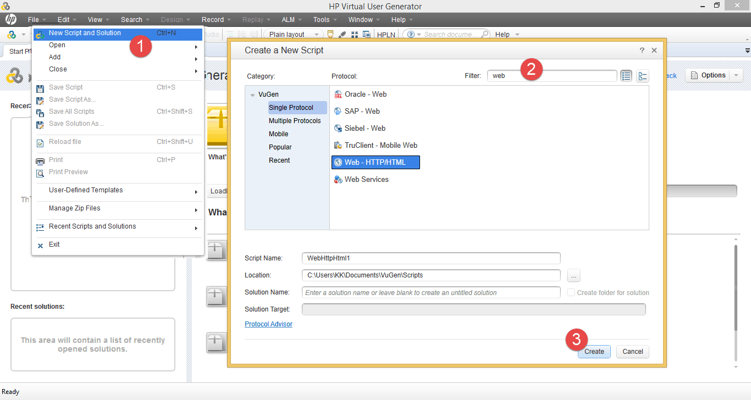Click the Location path field
This screenshot has height=400, width=751.
(x=431, y=275)
